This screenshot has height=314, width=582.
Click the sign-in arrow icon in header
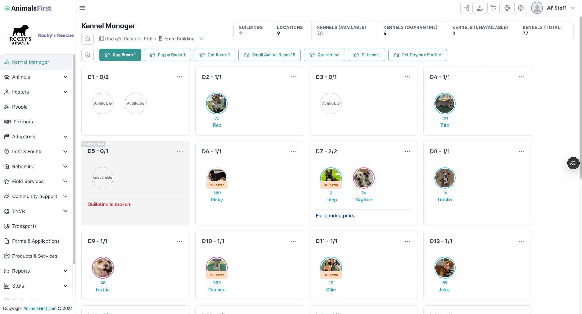coord(466,8)
